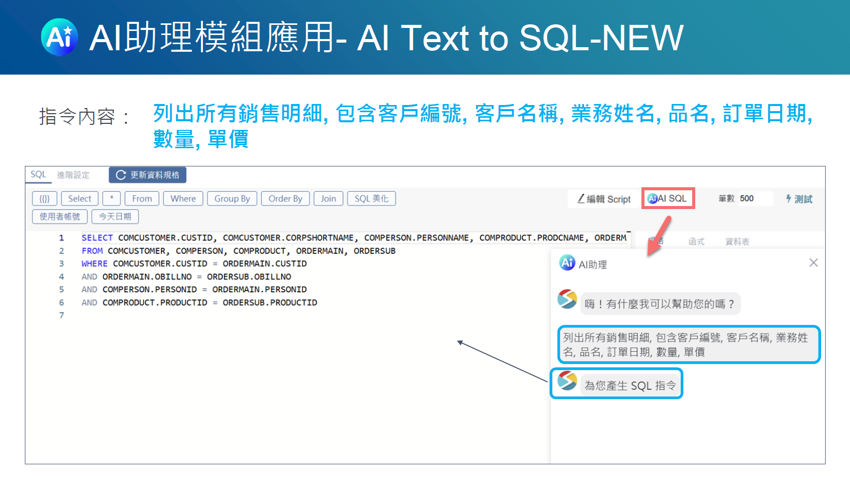Close the AI助理 chat panel
Screen dimensions: 850x478
(x=814, y=263)
